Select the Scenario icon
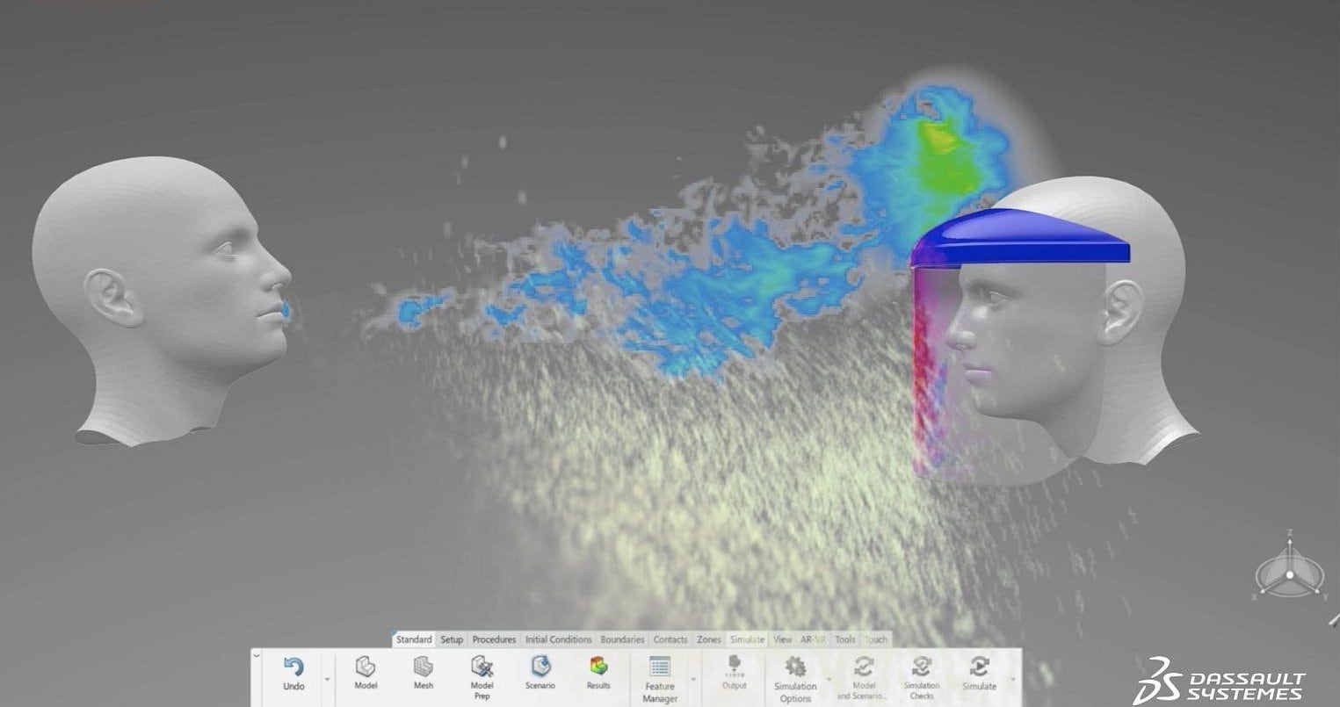 (x=540, y=667)
